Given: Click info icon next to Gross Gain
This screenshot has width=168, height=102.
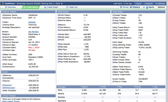Looking at the screenshot, I should (x=58, y=34).
